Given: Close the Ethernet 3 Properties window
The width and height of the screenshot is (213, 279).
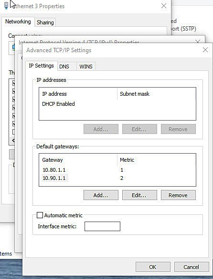Looking at the screenshot, I should click(164, 6).
